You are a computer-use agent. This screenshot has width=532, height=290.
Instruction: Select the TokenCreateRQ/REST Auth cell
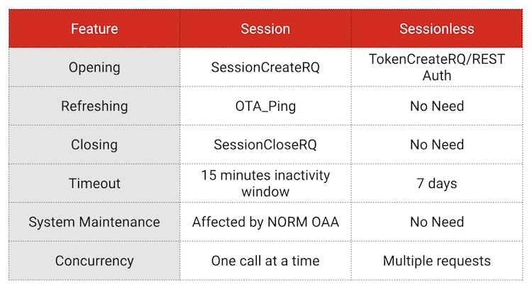[436, 67]
